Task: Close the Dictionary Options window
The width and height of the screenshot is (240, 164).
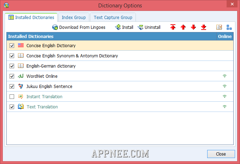Action: click(232, 4)
